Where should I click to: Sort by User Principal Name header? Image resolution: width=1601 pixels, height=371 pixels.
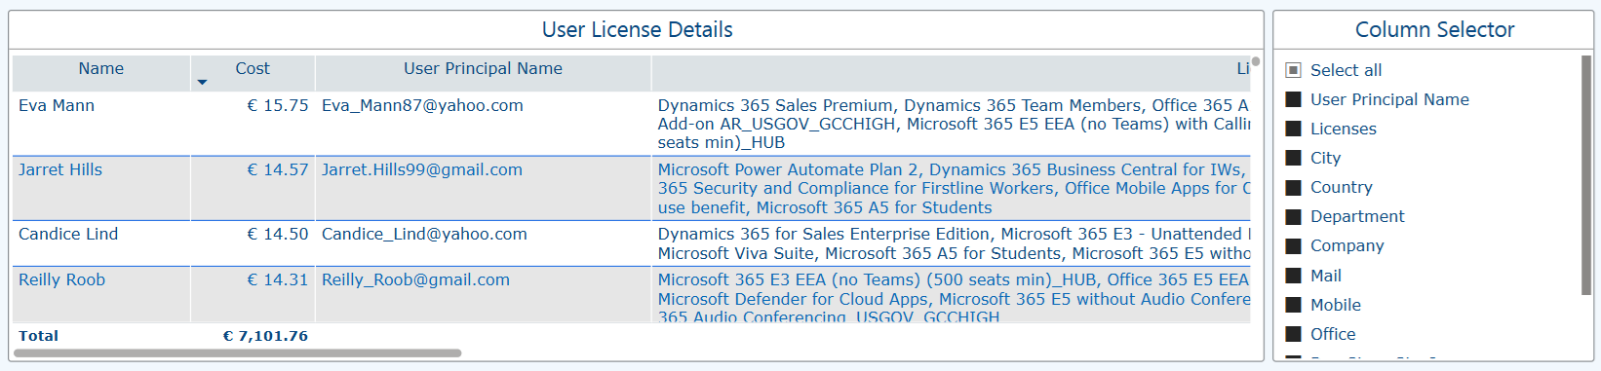(x=483, y=68)
